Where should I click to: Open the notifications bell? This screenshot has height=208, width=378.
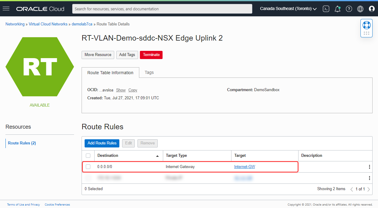[338, 8]
